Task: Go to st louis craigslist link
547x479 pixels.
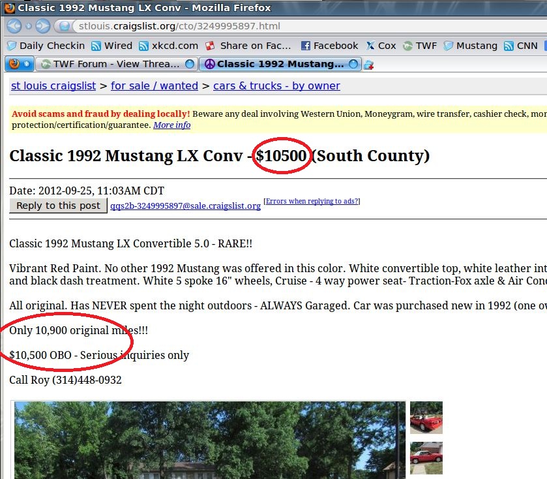Action: click(53, 86)
